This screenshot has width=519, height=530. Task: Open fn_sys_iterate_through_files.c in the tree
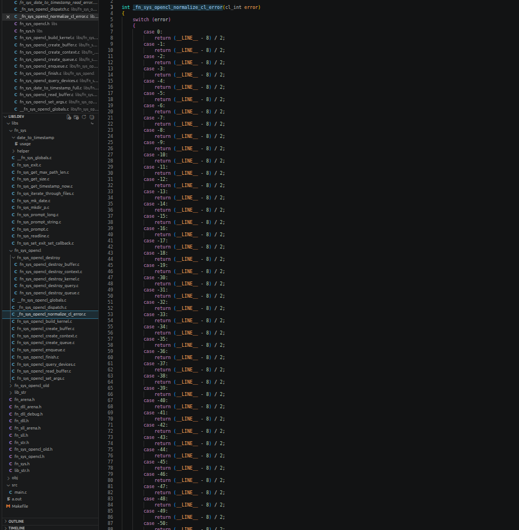point(50,193)
